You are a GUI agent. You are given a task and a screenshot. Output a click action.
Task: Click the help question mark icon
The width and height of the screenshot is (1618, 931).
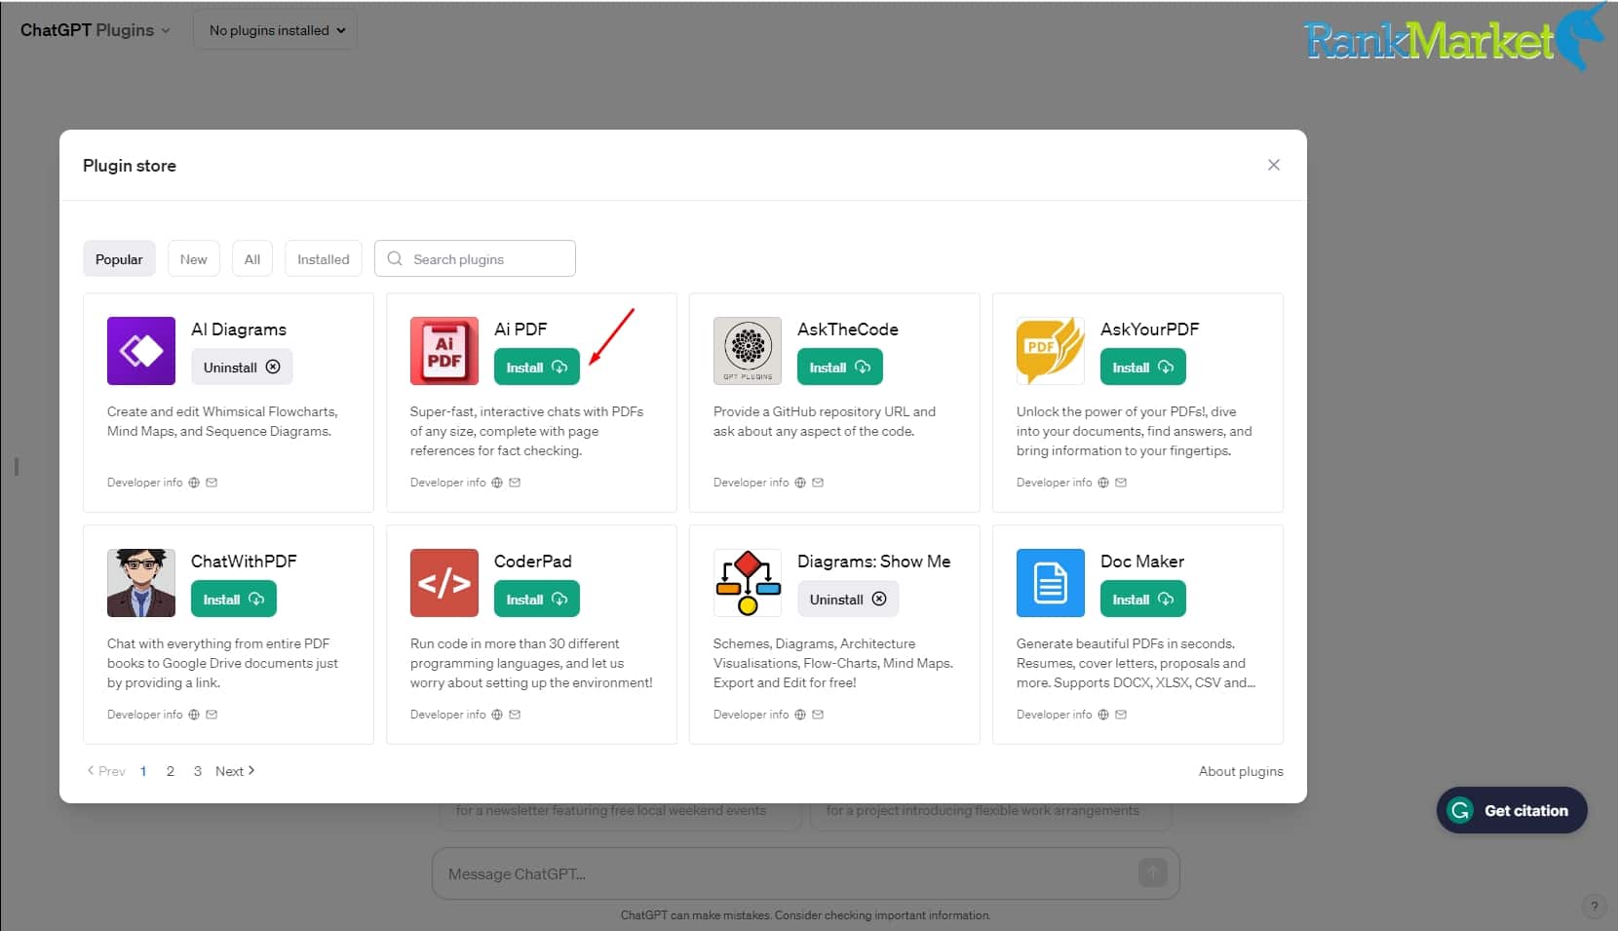(x=1594, y=907)
